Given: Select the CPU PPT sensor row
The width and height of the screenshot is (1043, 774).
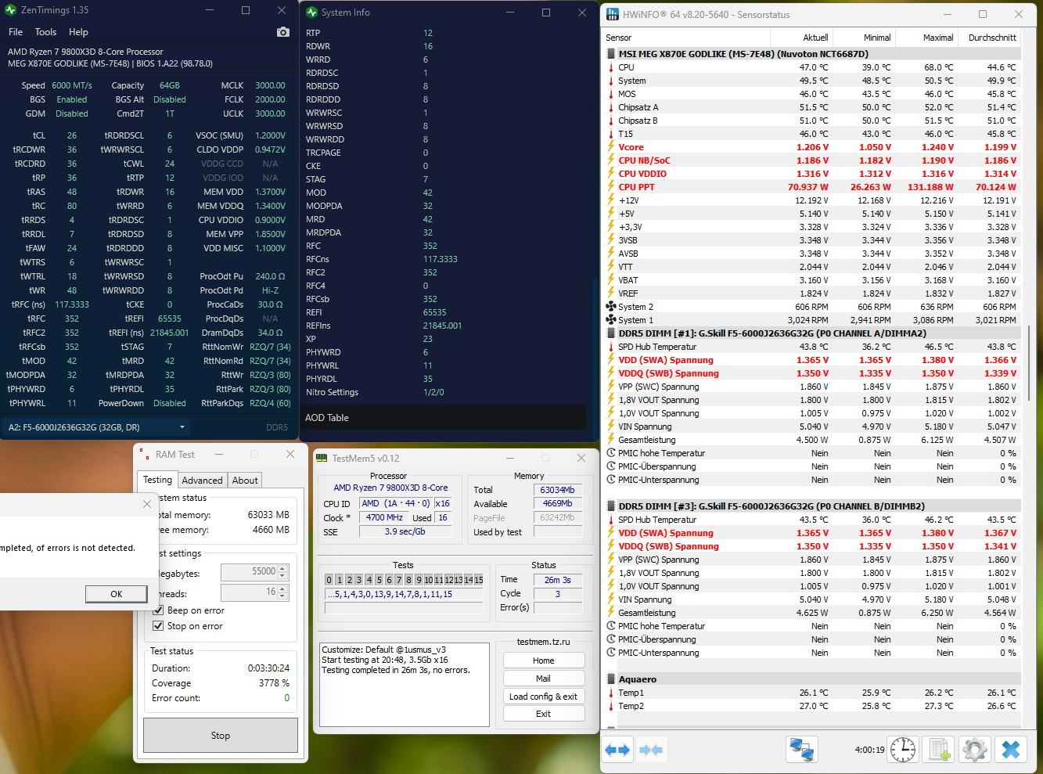Looking at the screenshot, I should (x=814, y=187).
